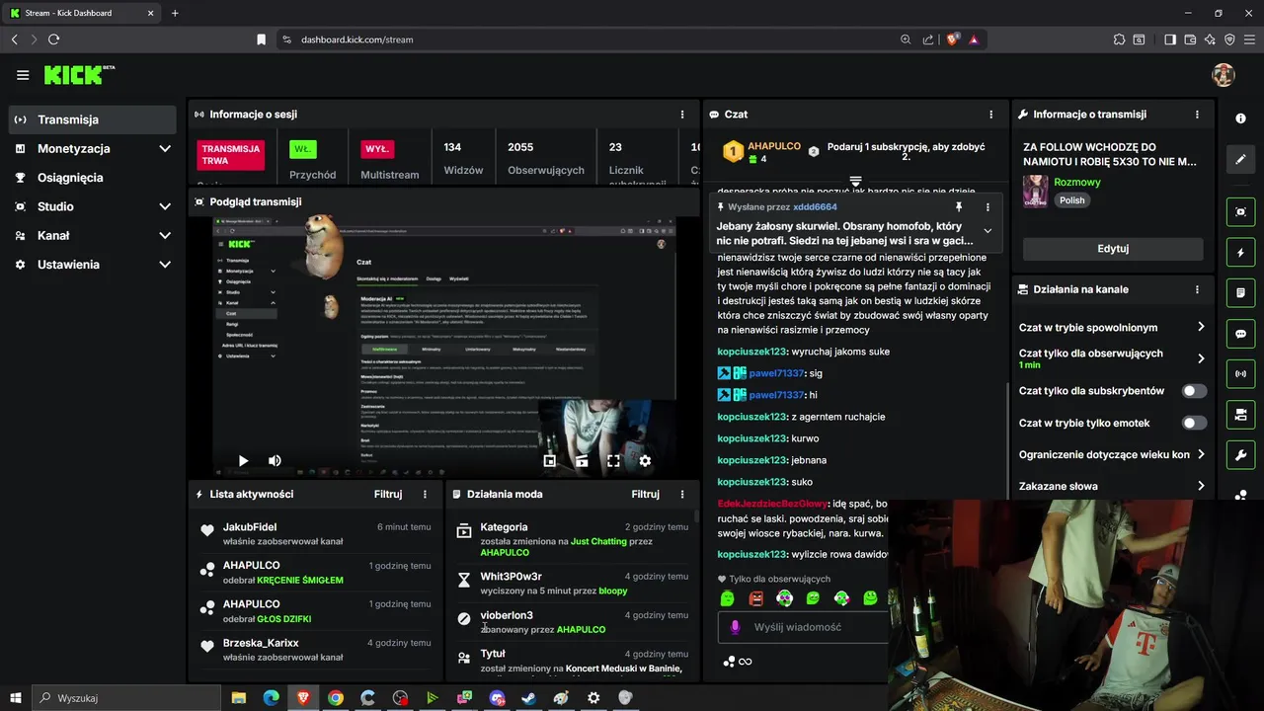
Task: Expand the Studio sidebar section
Action: click(x=165, y=206)
